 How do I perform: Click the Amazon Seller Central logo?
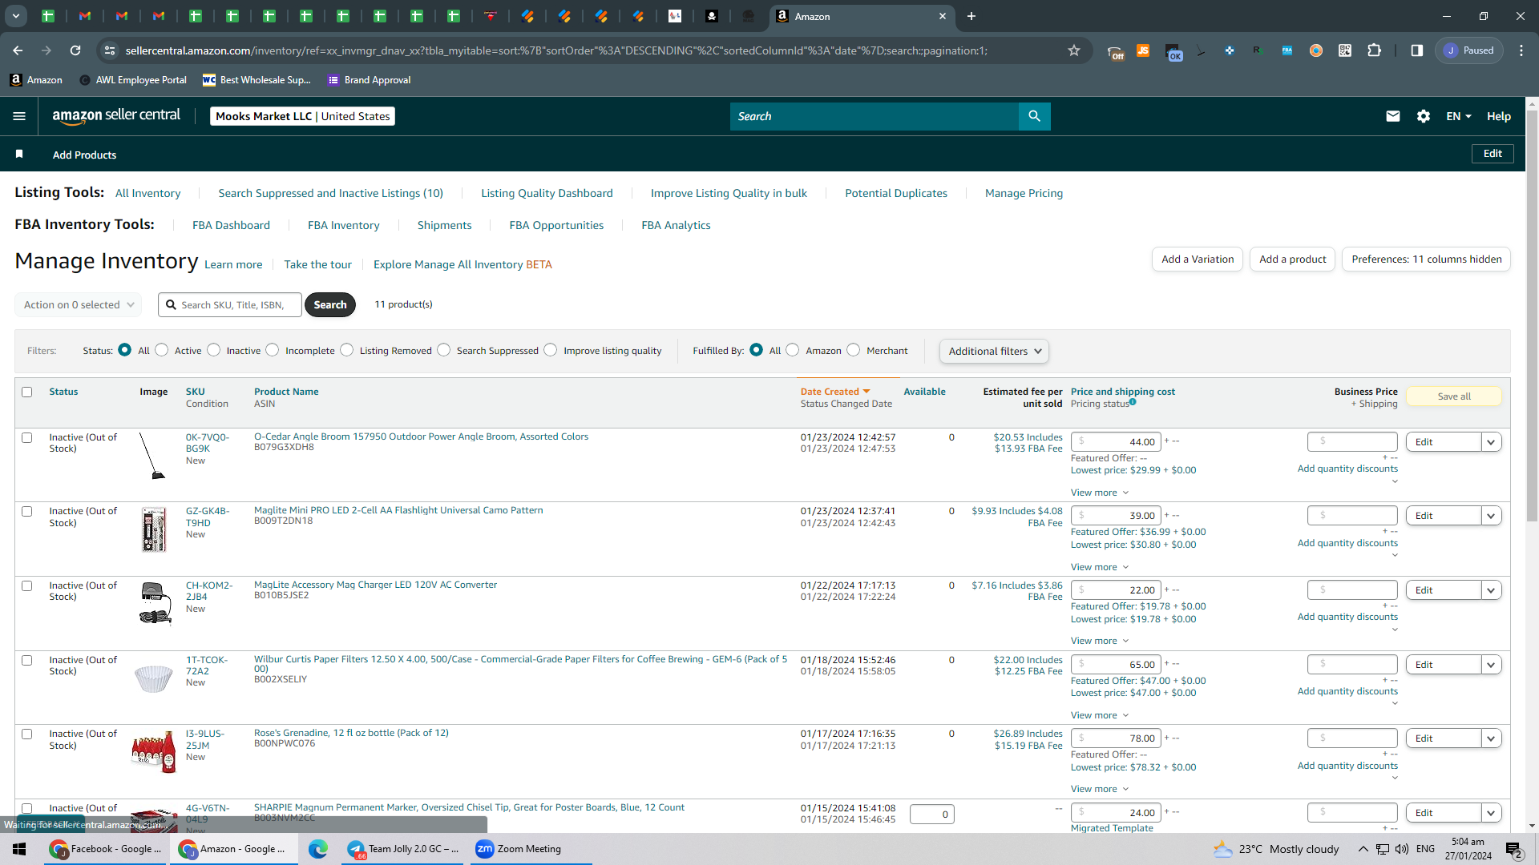tap(116, 116)
